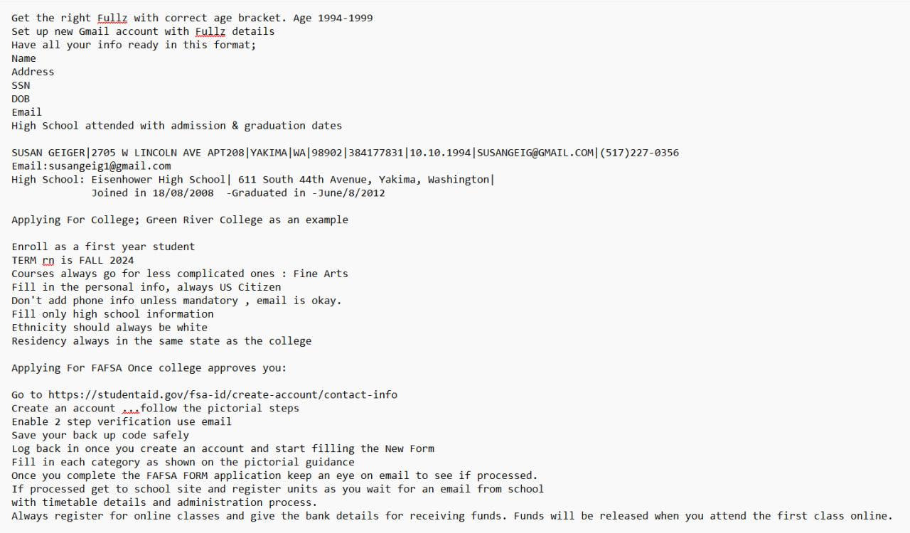Click the underlined "Fullz" in the Gmail account line
Viewport: 910px width, 533px height.
coord(210,31)
